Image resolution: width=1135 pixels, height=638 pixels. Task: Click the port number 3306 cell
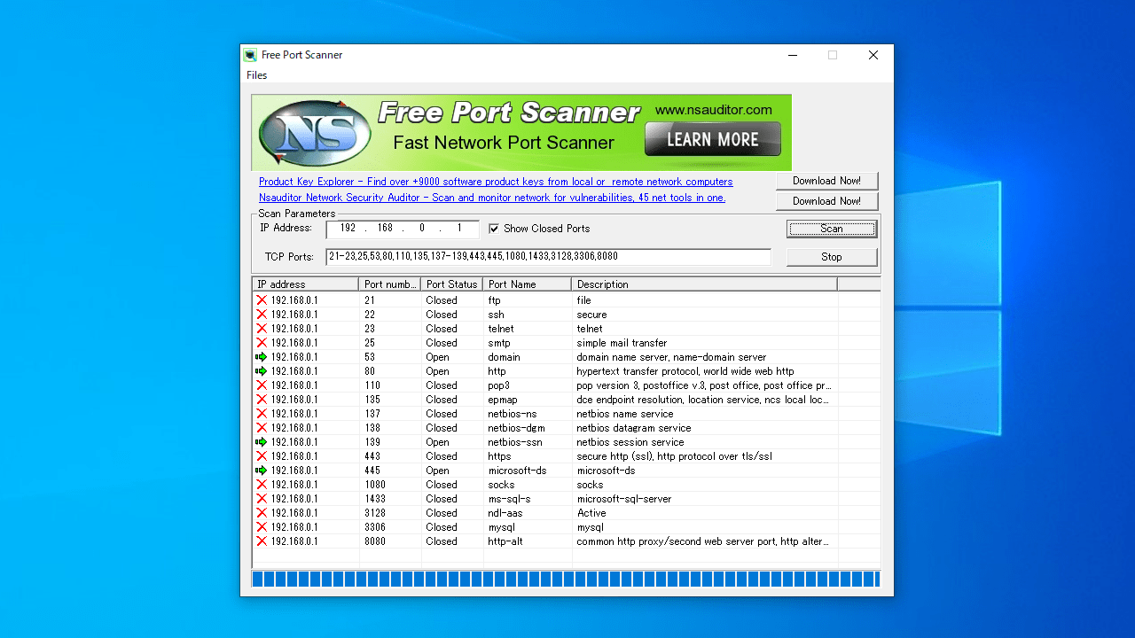(375, 527)
